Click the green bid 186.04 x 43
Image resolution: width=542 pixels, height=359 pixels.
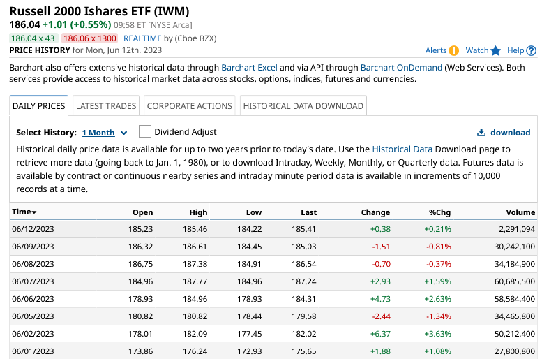[33, 38]
